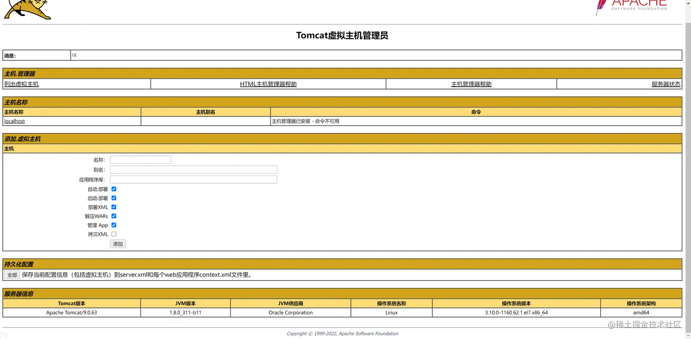Open the 主机管理器帮助 link
The image size is (691, 339).
pyautogui.click(x=471, y=84)
